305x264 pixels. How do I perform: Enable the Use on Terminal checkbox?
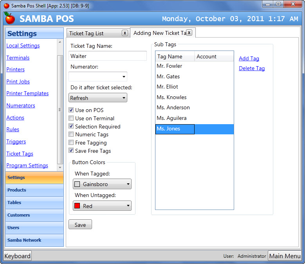tap(71, 118)
